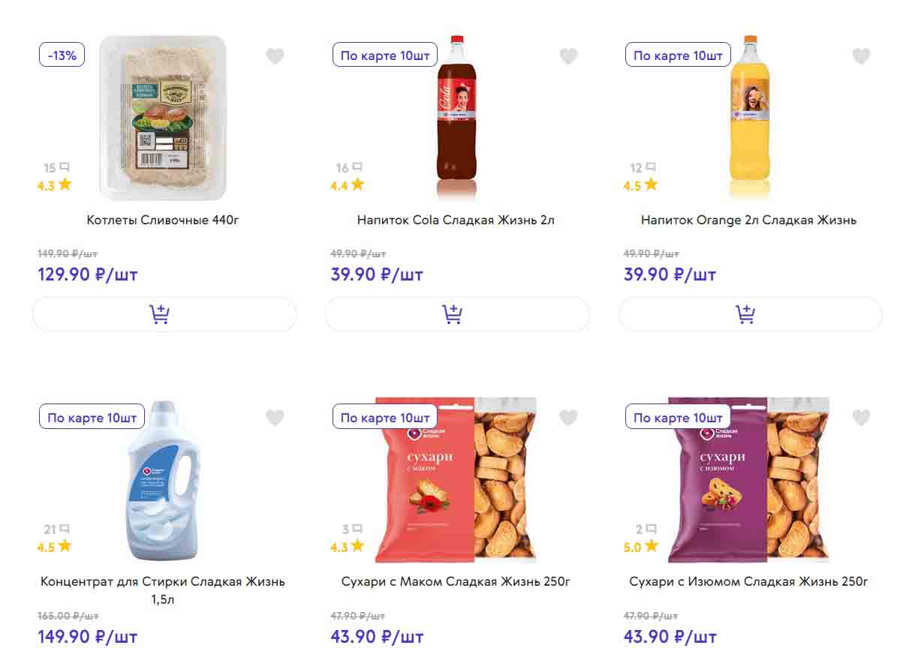
Task: Click По карте 10шт badge on Сухари с Маком
Action: (385, 417)
